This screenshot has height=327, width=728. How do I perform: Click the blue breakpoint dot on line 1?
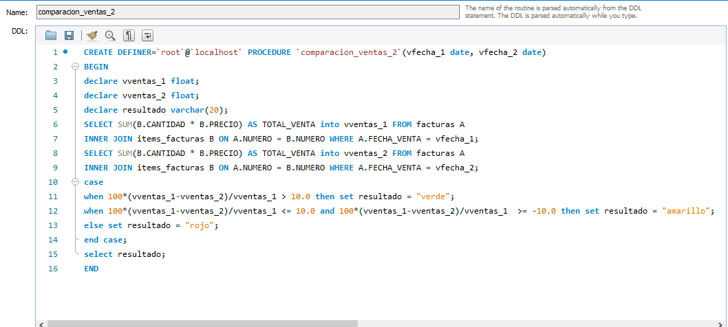[65, 52]
